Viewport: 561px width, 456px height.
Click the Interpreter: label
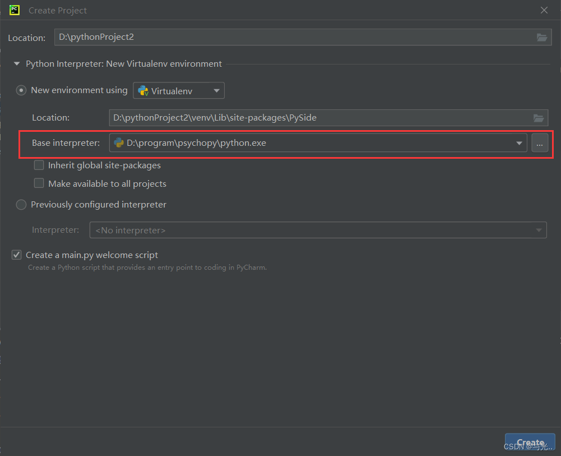(55, 230)
